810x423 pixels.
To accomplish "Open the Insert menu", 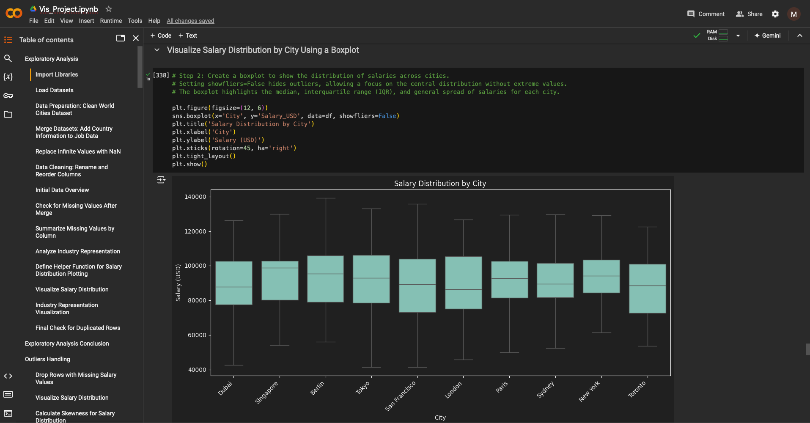I will (86, 21).
